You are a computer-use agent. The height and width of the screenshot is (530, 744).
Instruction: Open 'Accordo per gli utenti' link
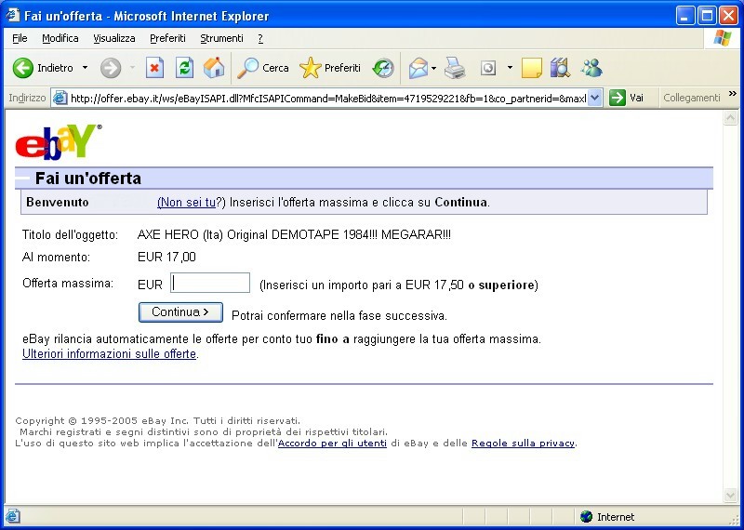(332, 444)
